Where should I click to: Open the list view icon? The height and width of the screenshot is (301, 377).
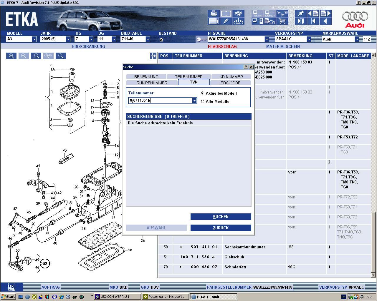tap(214, 21)
